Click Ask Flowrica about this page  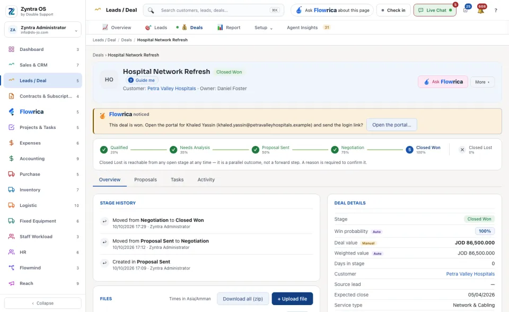(332, 11)
